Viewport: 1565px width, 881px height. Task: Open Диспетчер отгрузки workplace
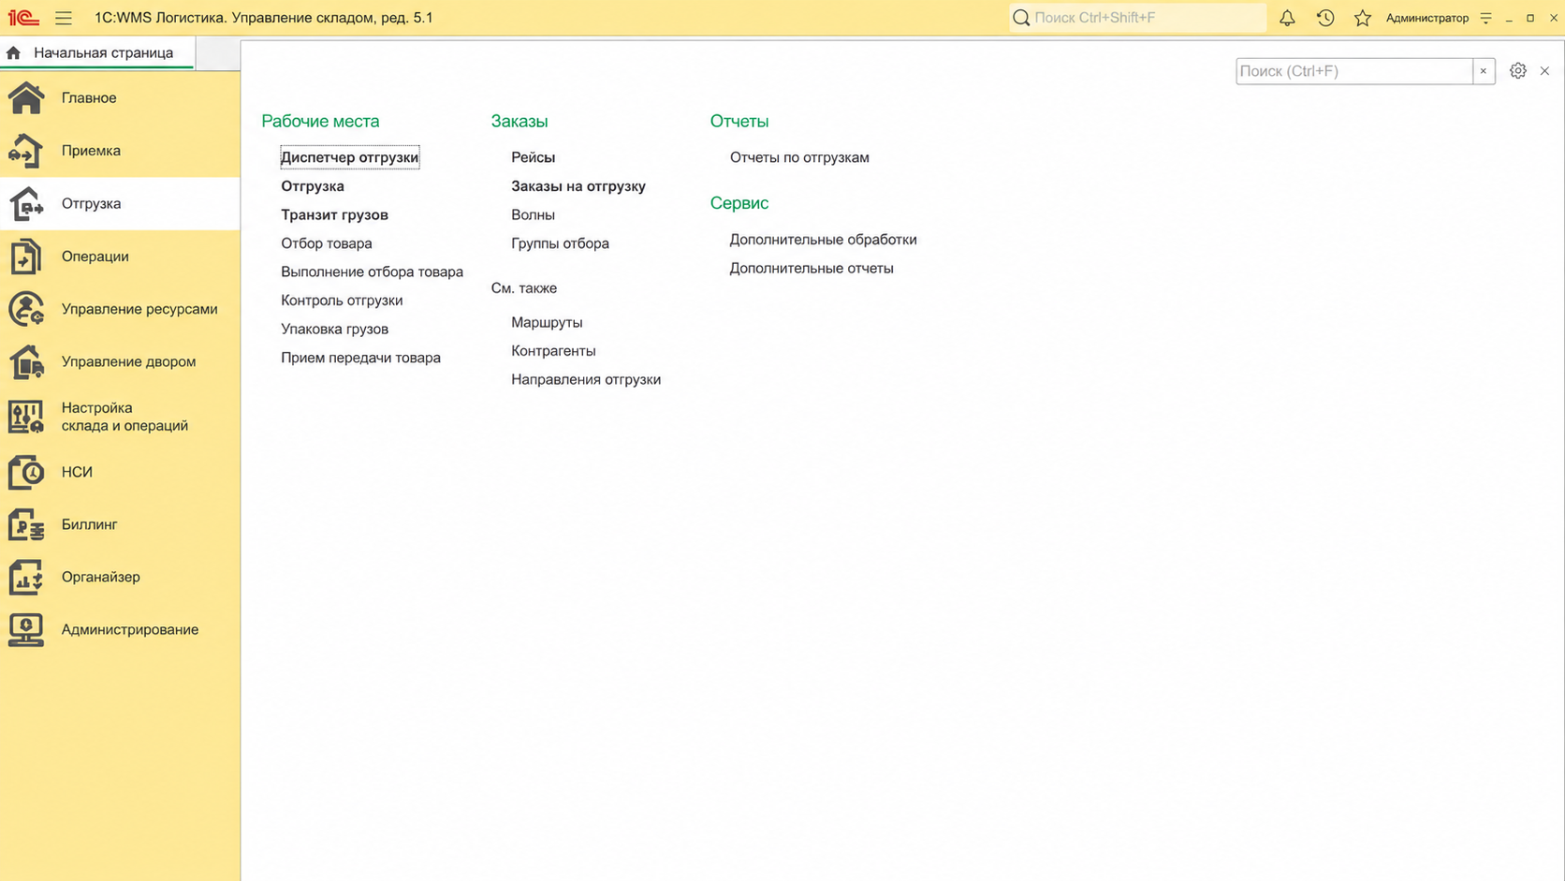click(350, 157)
